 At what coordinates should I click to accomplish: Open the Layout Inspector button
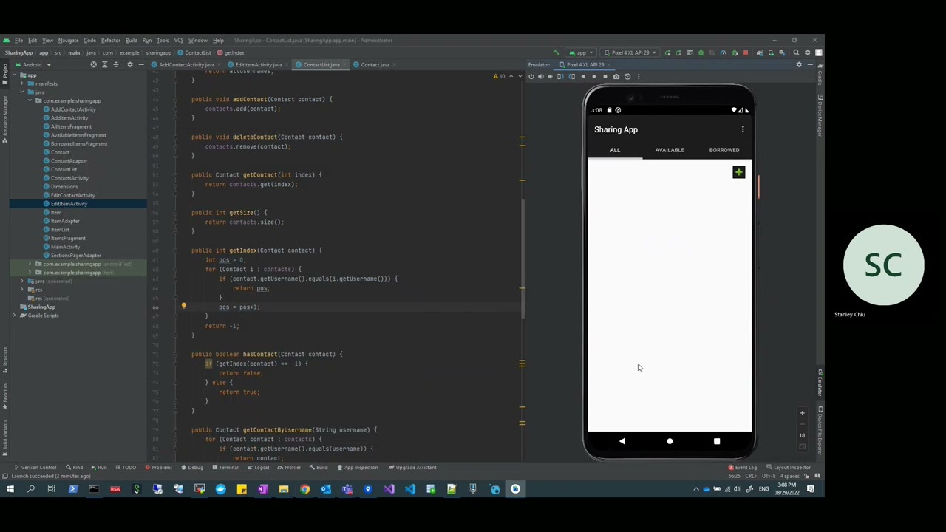coord(789,467)
